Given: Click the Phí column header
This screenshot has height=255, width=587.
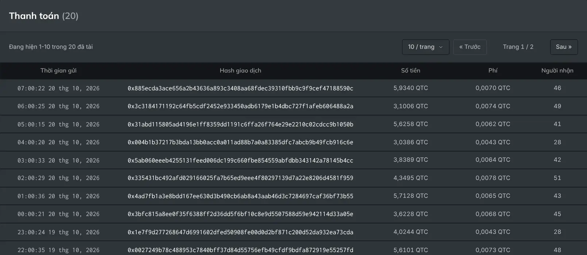Looking at the screenshot, I should tap(493, 71).
